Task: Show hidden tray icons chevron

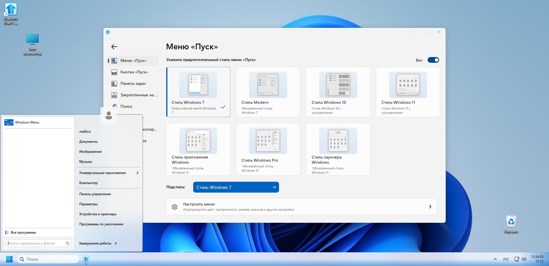Action: coord(495,259)
